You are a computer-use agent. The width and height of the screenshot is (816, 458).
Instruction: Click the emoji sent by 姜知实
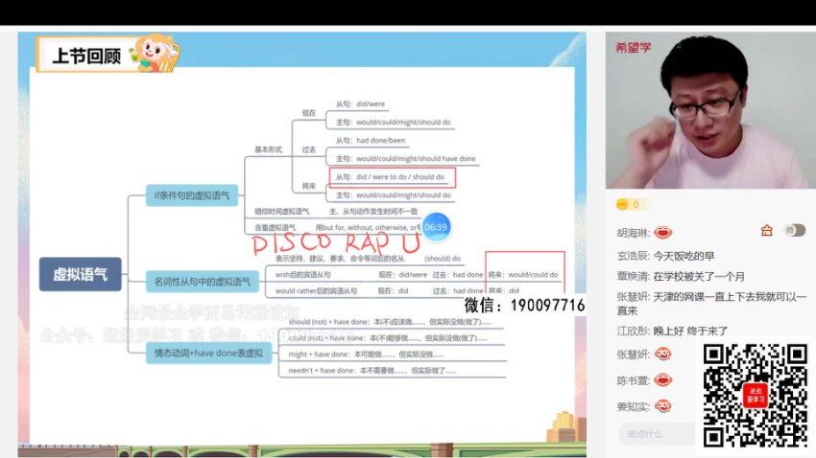tap(663, 406)
